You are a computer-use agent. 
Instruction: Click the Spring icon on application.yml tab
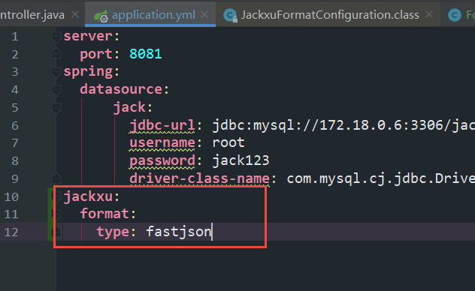click(101, 16)
